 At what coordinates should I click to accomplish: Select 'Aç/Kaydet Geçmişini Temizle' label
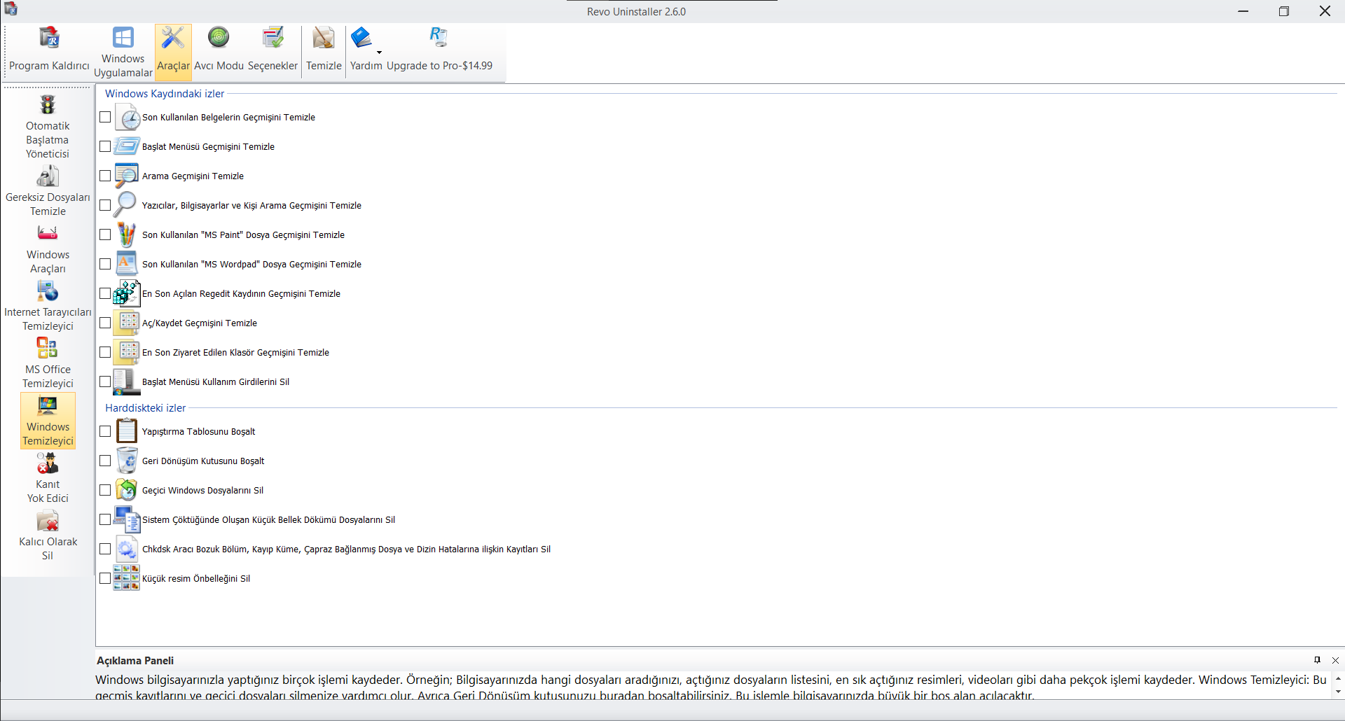pyautogui.click(x=200, y=323)
